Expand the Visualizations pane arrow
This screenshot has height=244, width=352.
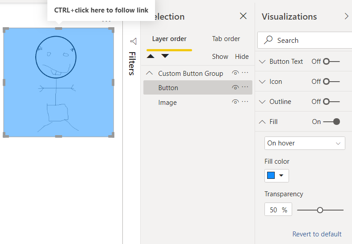(347, 17)
